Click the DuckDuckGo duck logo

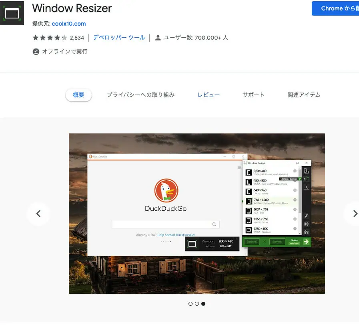[166, 190]
